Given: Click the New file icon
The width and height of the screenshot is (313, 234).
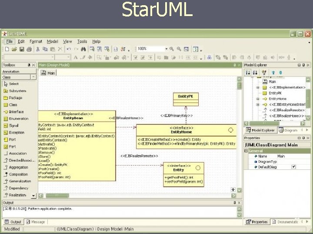Looking at the screenshot, I should pyautogui.click(x=7, y=49).
